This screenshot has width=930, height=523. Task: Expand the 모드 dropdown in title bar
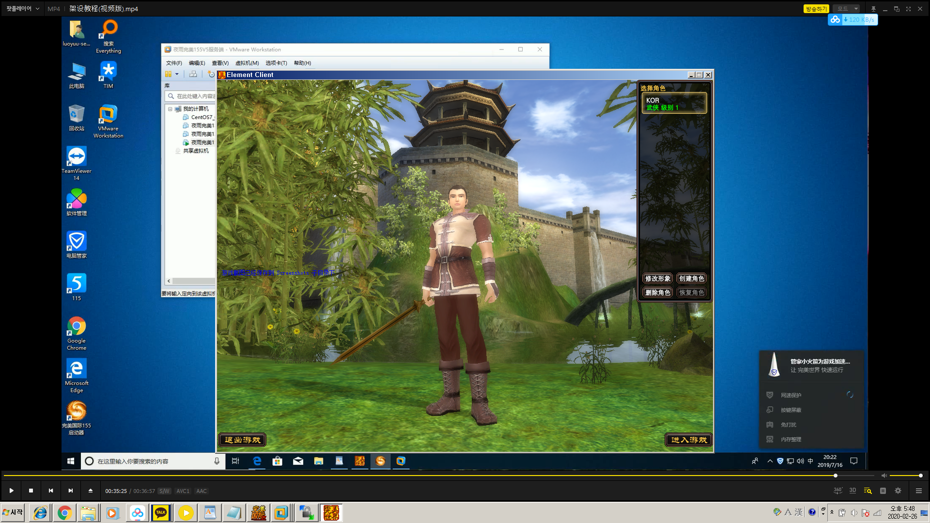(856, 9)
